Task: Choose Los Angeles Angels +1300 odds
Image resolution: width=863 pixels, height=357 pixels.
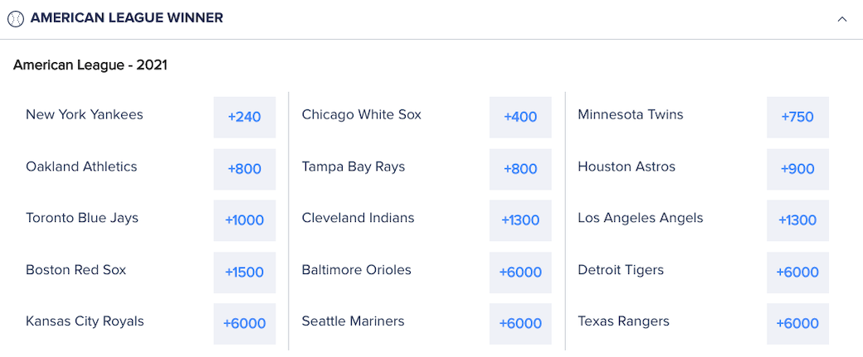Action: coord(797,220)
